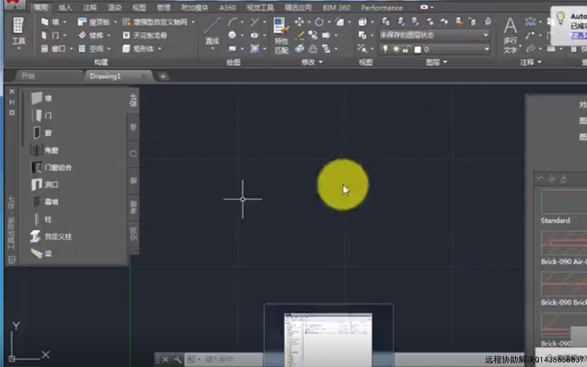
Task: Select the 直线 (Line) drawing tool
Action: tap(212, 31)
